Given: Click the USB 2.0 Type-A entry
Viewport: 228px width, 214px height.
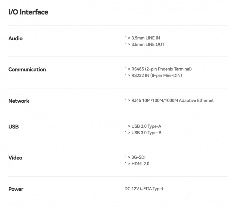Looking at the screenshot, I should [x=143, y=126].
